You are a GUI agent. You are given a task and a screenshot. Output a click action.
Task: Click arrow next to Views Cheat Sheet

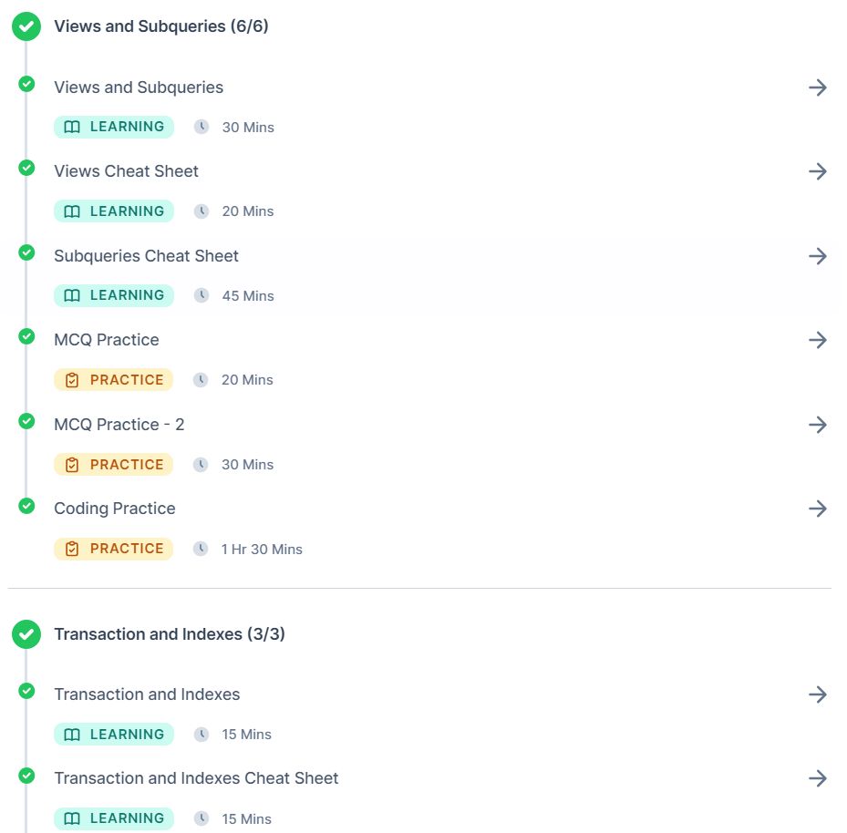click(x=817, y=171)
